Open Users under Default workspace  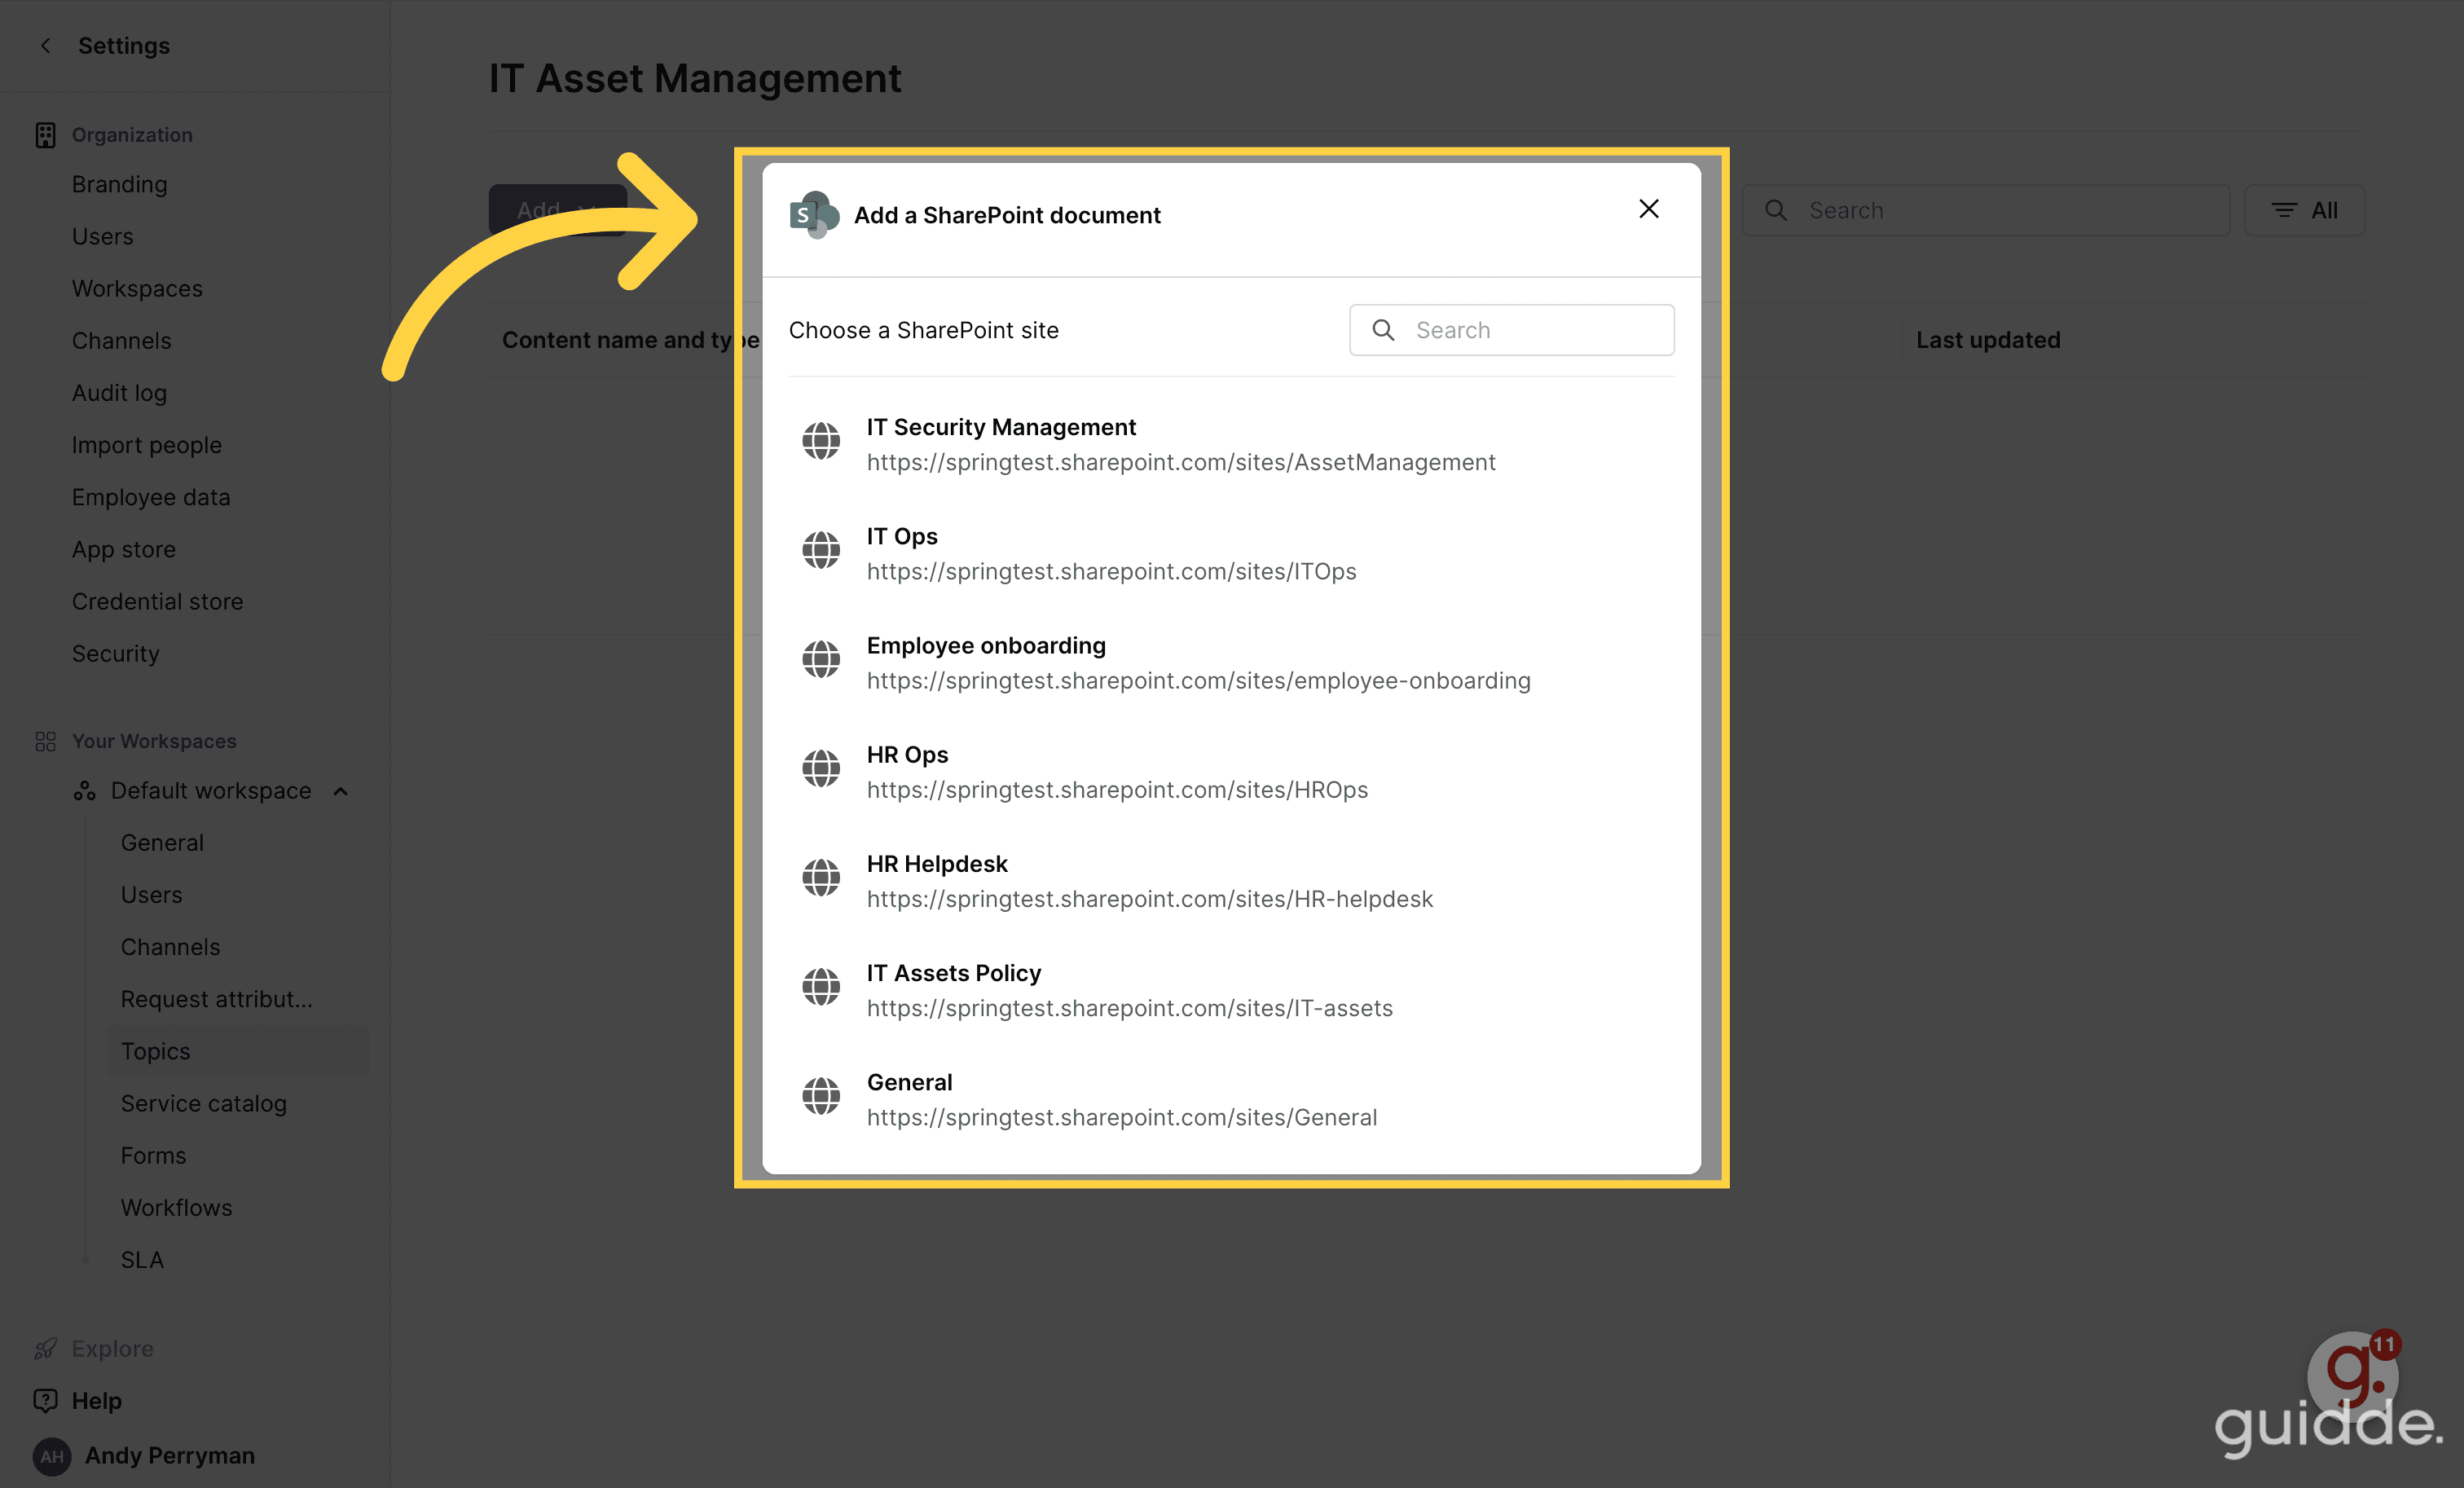[x=152, y=895]
